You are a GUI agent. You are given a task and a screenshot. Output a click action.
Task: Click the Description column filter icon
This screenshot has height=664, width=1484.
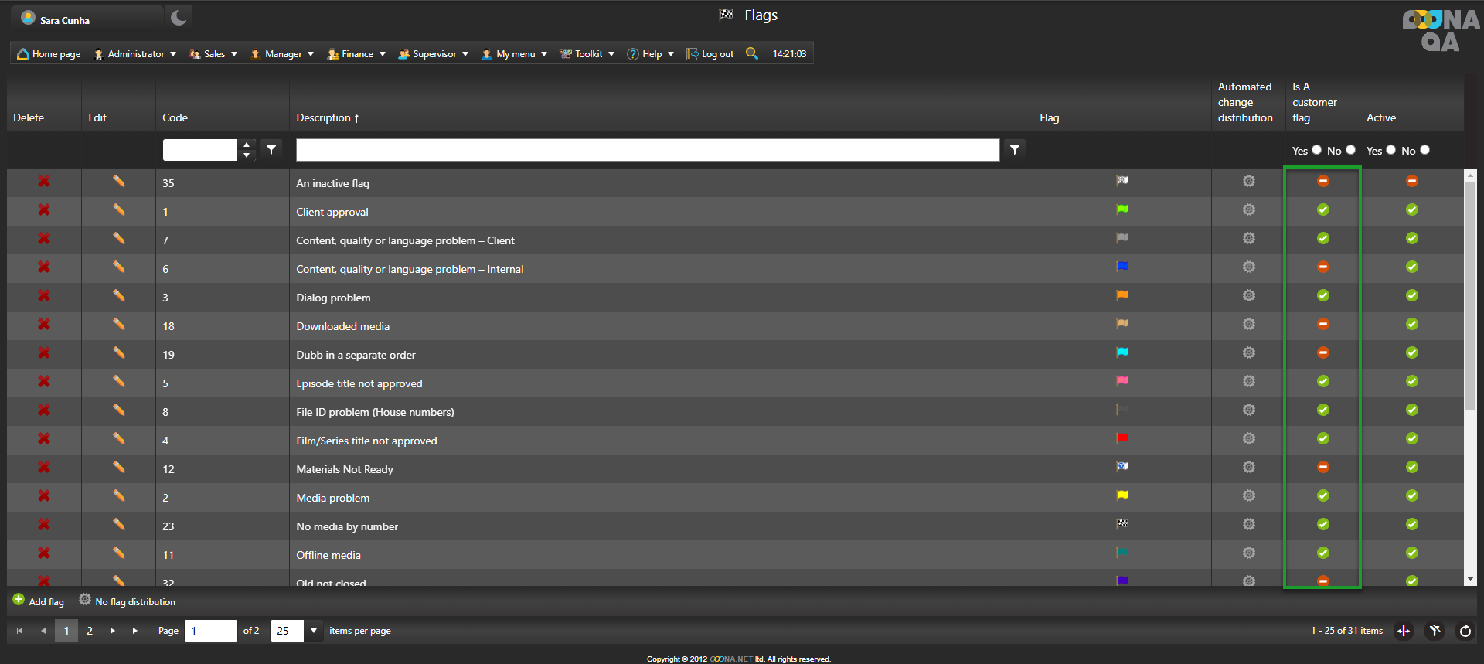pos(1014,150)
